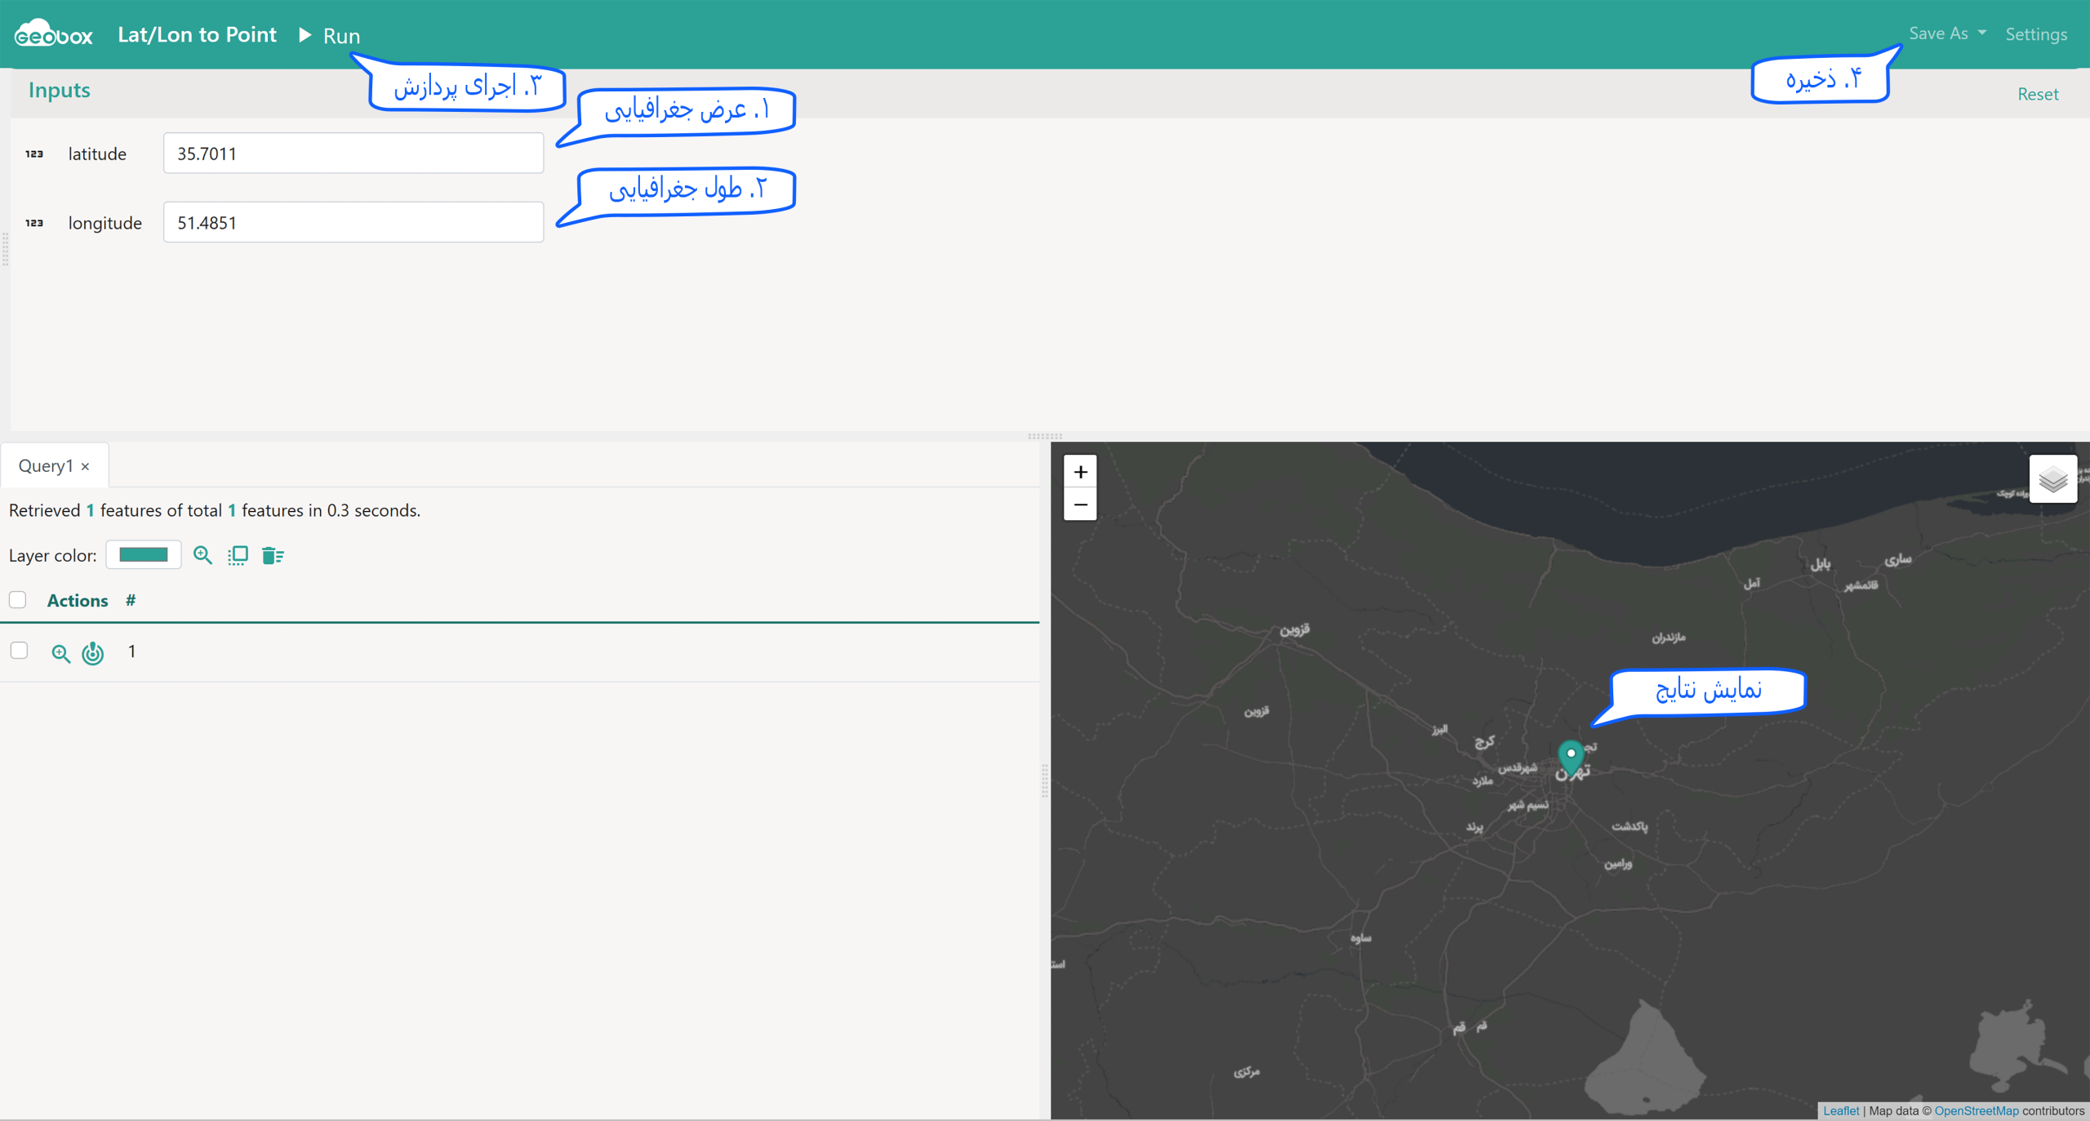Image resolution: width=2090 pixels, height=1121 pixels.
Task: Zoom out on the map
Action: [x=1080, y=505]
